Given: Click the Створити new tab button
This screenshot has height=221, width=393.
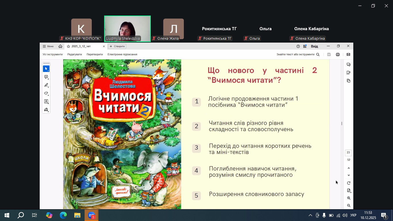Looking at the screenshot, I should 117,46.
